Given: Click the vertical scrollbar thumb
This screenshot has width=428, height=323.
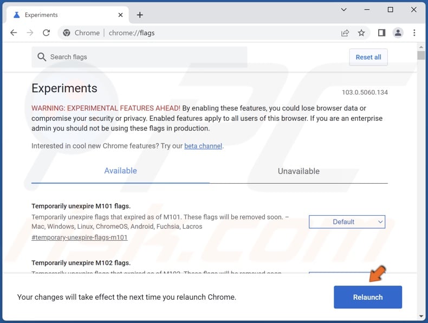Looking at the screenshot, I should coord(421,55).
